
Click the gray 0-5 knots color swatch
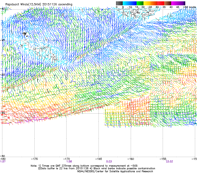click(x=119, y=3)
